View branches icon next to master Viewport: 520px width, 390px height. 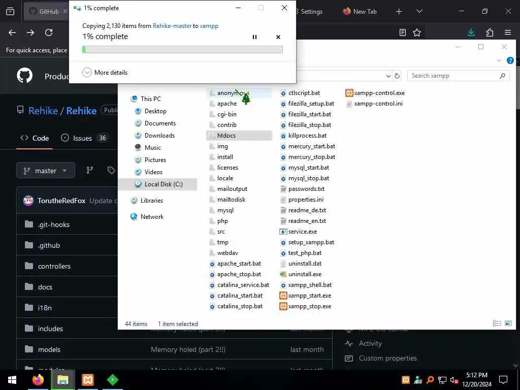click(x=90, y=171)
